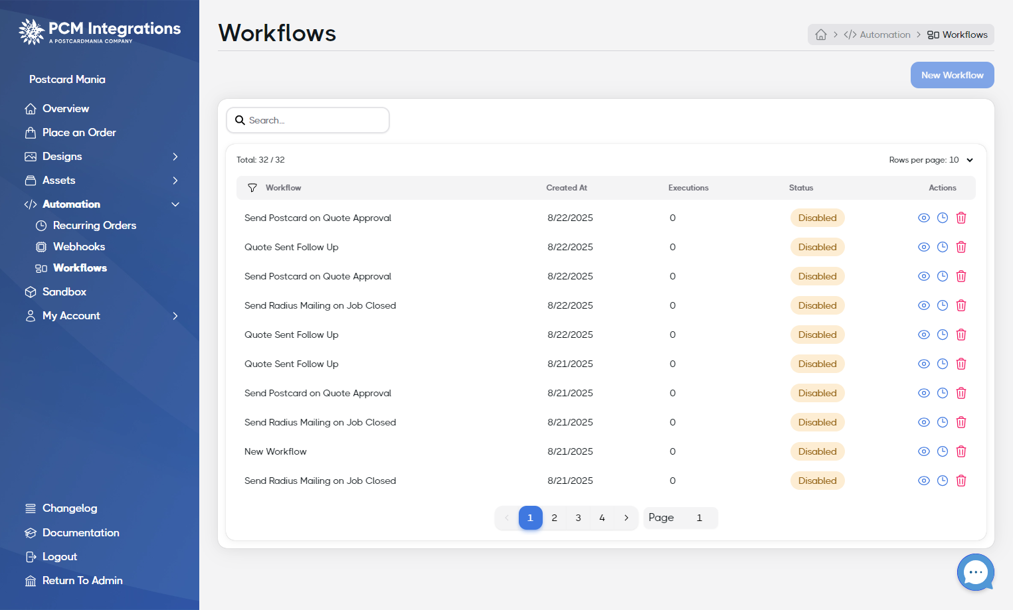Viewport: 1013px width, 610px height.
Task: Open history clock icon for New Workflow row
Action: pyautogui.click(x=942, y=451)
